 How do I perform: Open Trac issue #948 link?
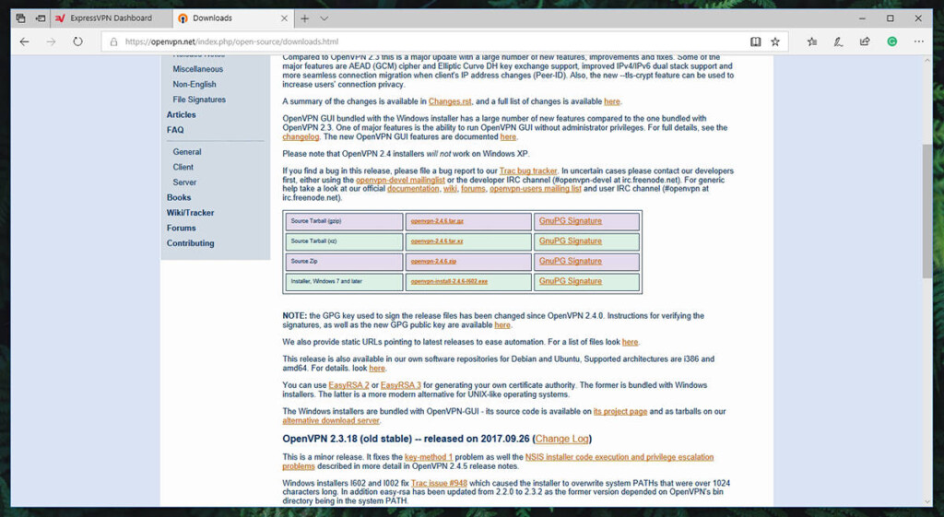click(x=439, y=483)
